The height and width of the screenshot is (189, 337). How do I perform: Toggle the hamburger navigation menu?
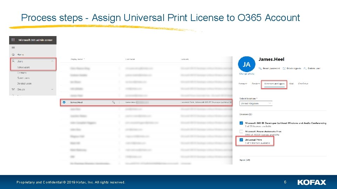[13, 48]
